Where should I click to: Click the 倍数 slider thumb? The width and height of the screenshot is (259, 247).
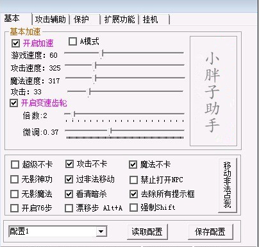(73, 115)
